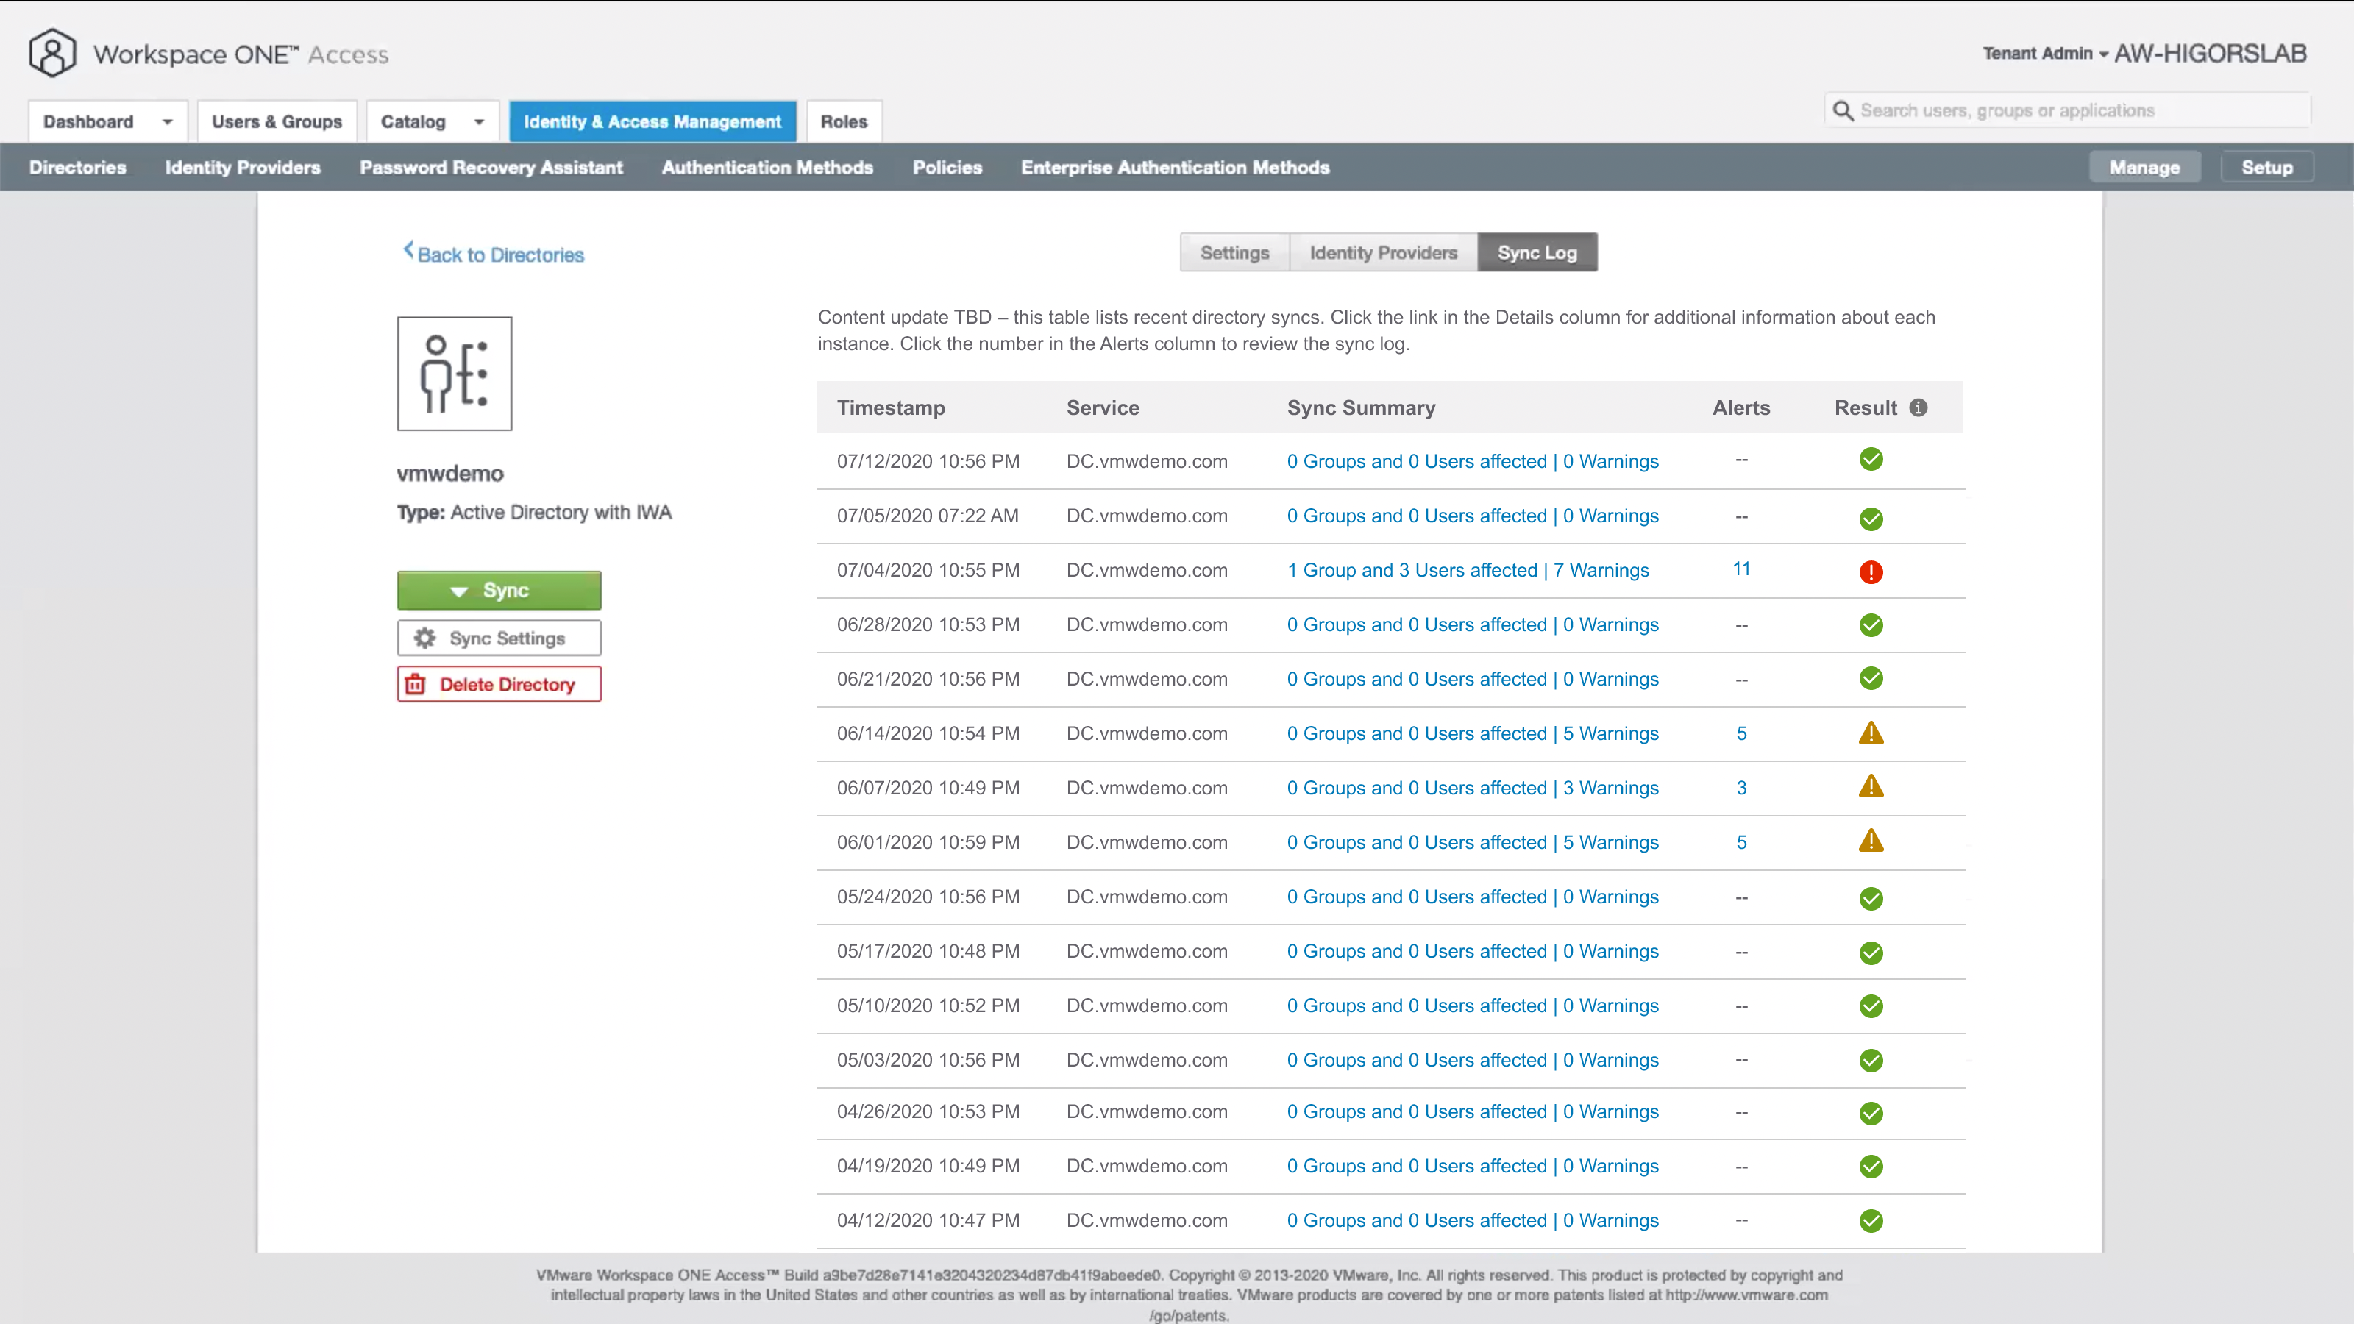2354x1324 pixels.
Task: Open the 11 alerts link
Action: click(1740, 569)
